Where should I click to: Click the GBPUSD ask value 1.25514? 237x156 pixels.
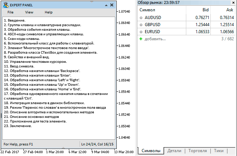coord(227,25)
